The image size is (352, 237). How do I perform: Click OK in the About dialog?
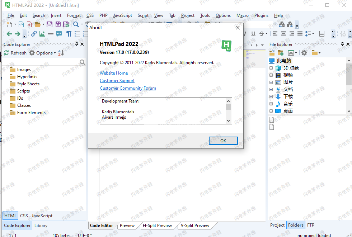pyautogui.click(x=223, y=141)
